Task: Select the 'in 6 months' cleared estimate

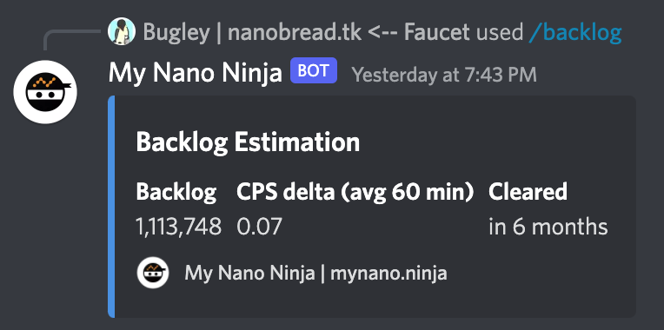Action: click(548, 227)
